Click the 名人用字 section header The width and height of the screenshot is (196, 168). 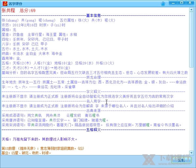93,101
